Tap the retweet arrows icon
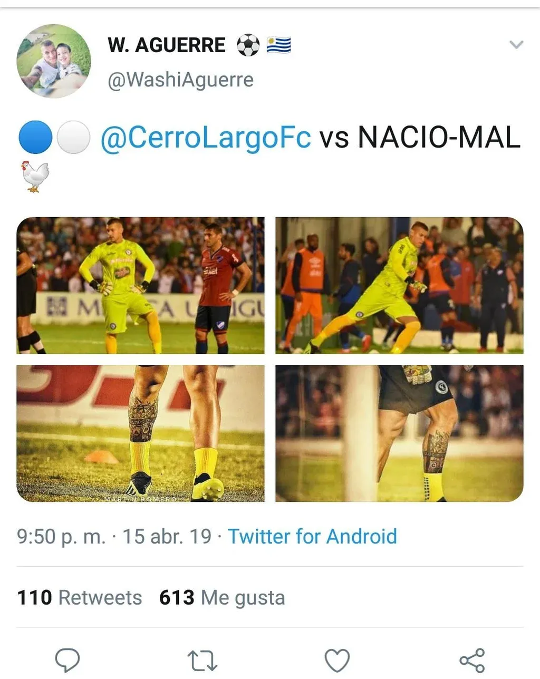 (202, 661)
